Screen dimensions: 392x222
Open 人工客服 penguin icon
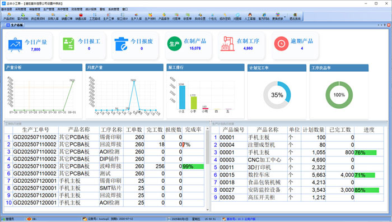250,17
